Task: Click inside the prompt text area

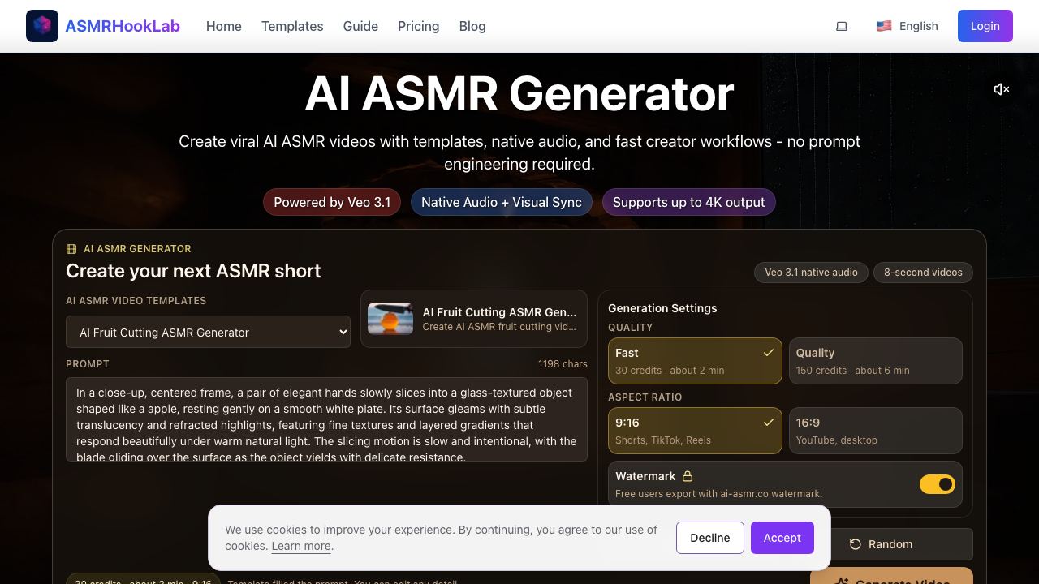Action: coord(326,419)
